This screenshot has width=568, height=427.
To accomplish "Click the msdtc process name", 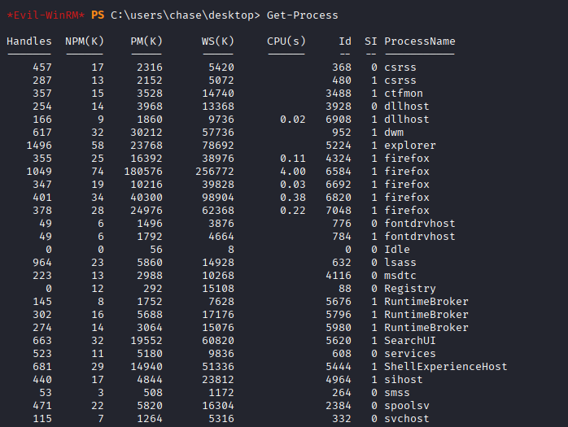I will click(x=400, y=276).
